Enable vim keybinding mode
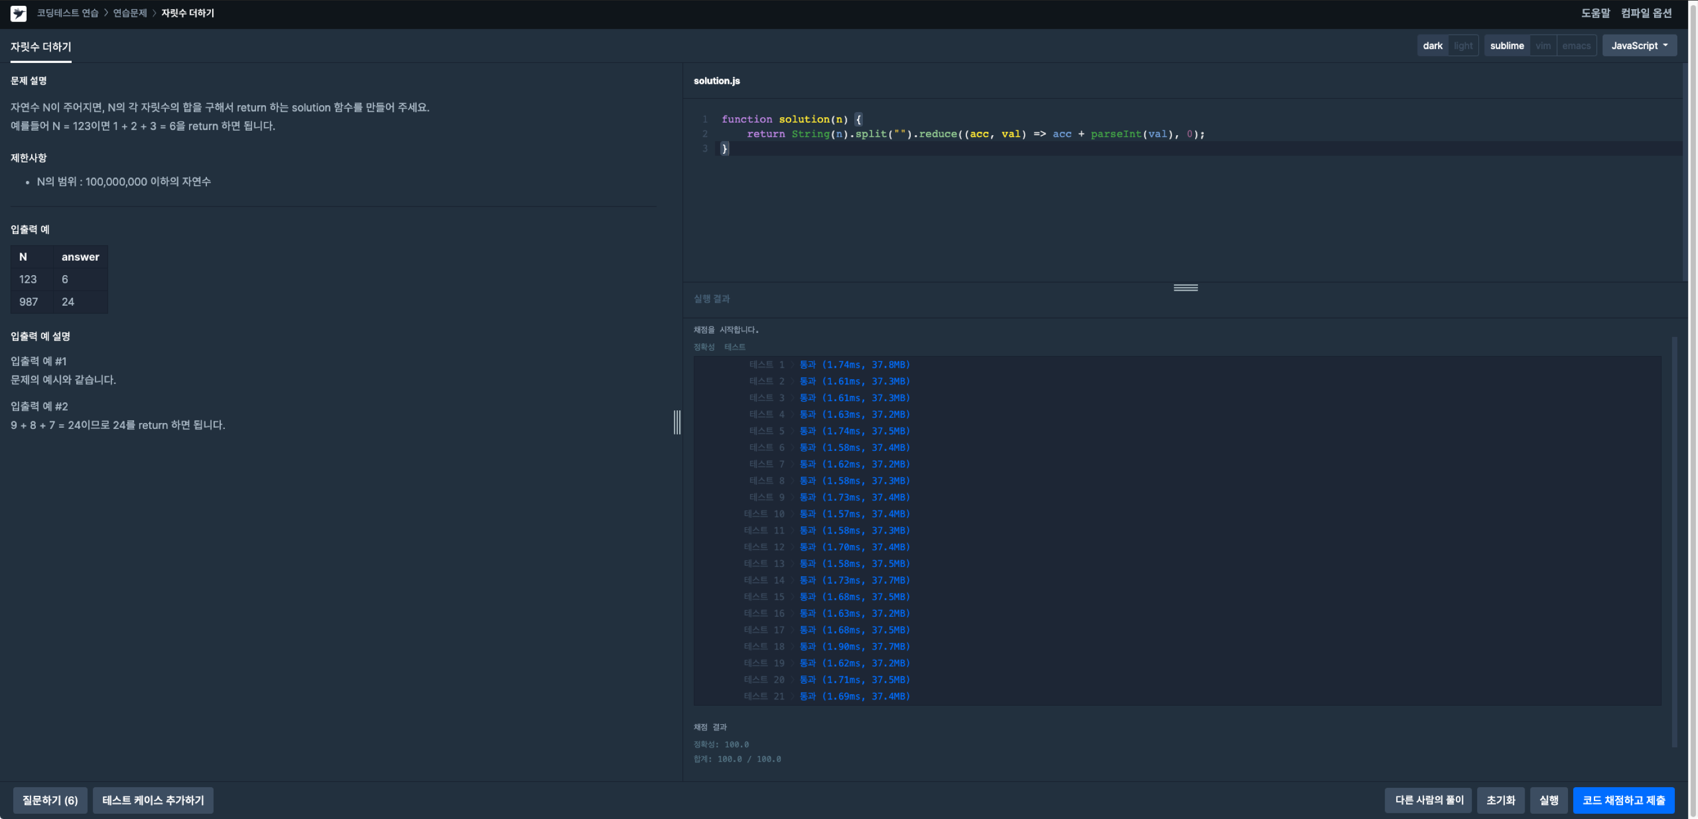This screenshot has height=819, width=1698. coord(1543,46)
